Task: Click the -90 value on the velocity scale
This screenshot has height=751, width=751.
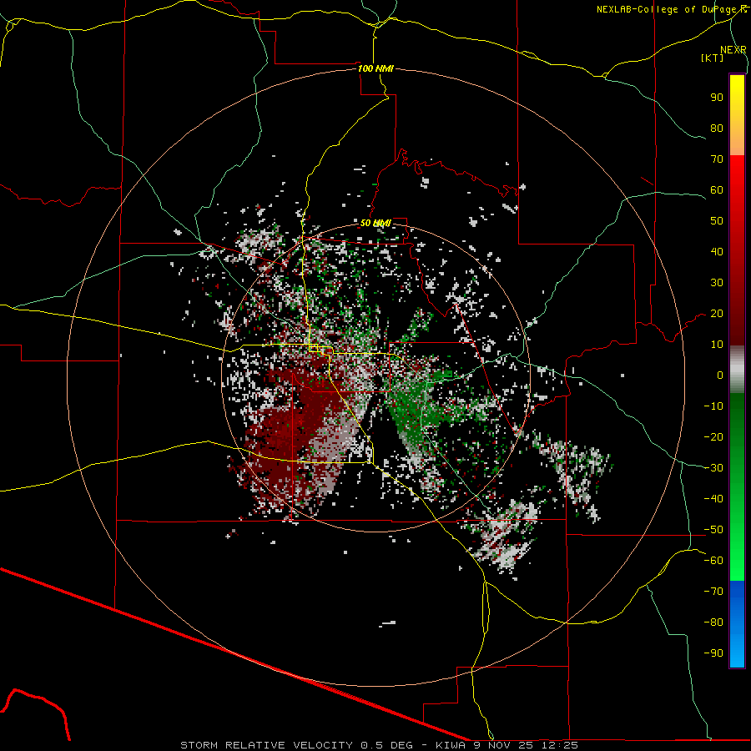Action: point(713,653)
